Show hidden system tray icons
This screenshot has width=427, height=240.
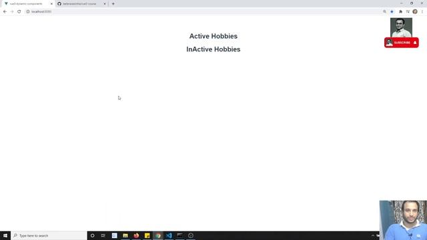373,235
